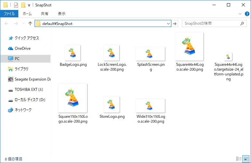Image resolution: width=251 pixels, height=163 pixels.
Task: Click the BadgeLogo.png file name
Action: pyautogui.click(x=73, y=64)
